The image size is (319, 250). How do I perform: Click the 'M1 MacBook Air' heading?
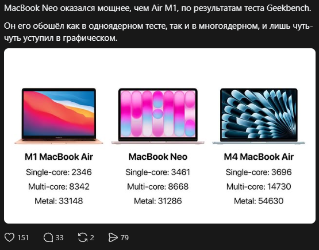59,157
